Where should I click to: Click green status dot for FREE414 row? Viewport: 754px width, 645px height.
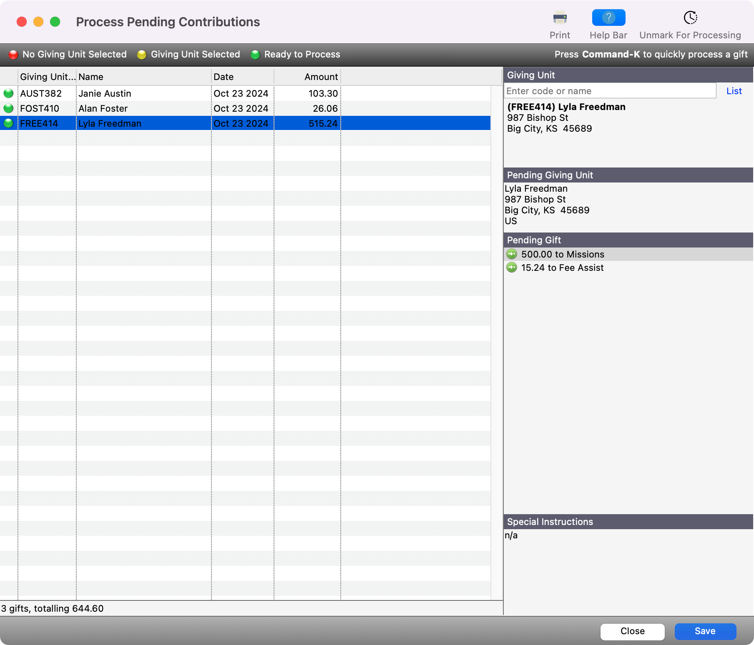coord(8,123)
